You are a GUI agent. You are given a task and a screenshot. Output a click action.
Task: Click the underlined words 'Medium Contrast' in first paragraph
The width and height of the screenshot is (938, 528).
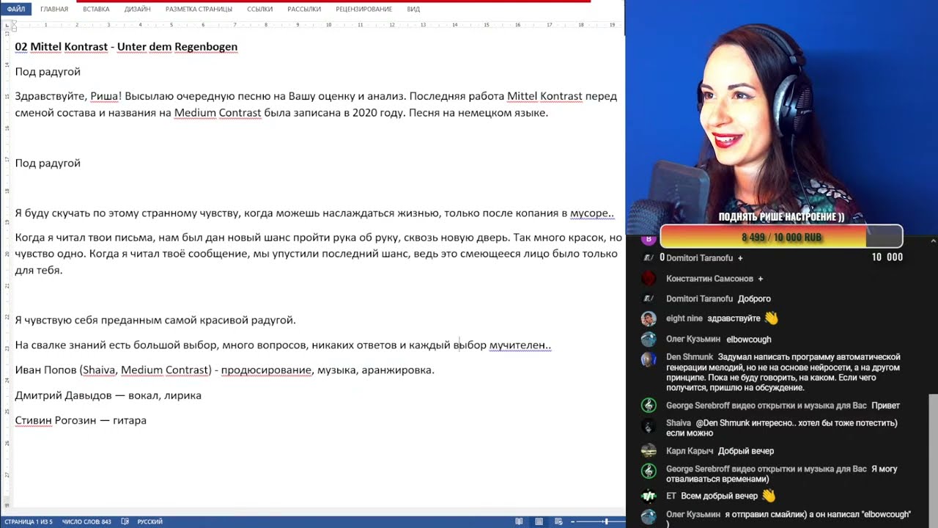tap(218, 113)
